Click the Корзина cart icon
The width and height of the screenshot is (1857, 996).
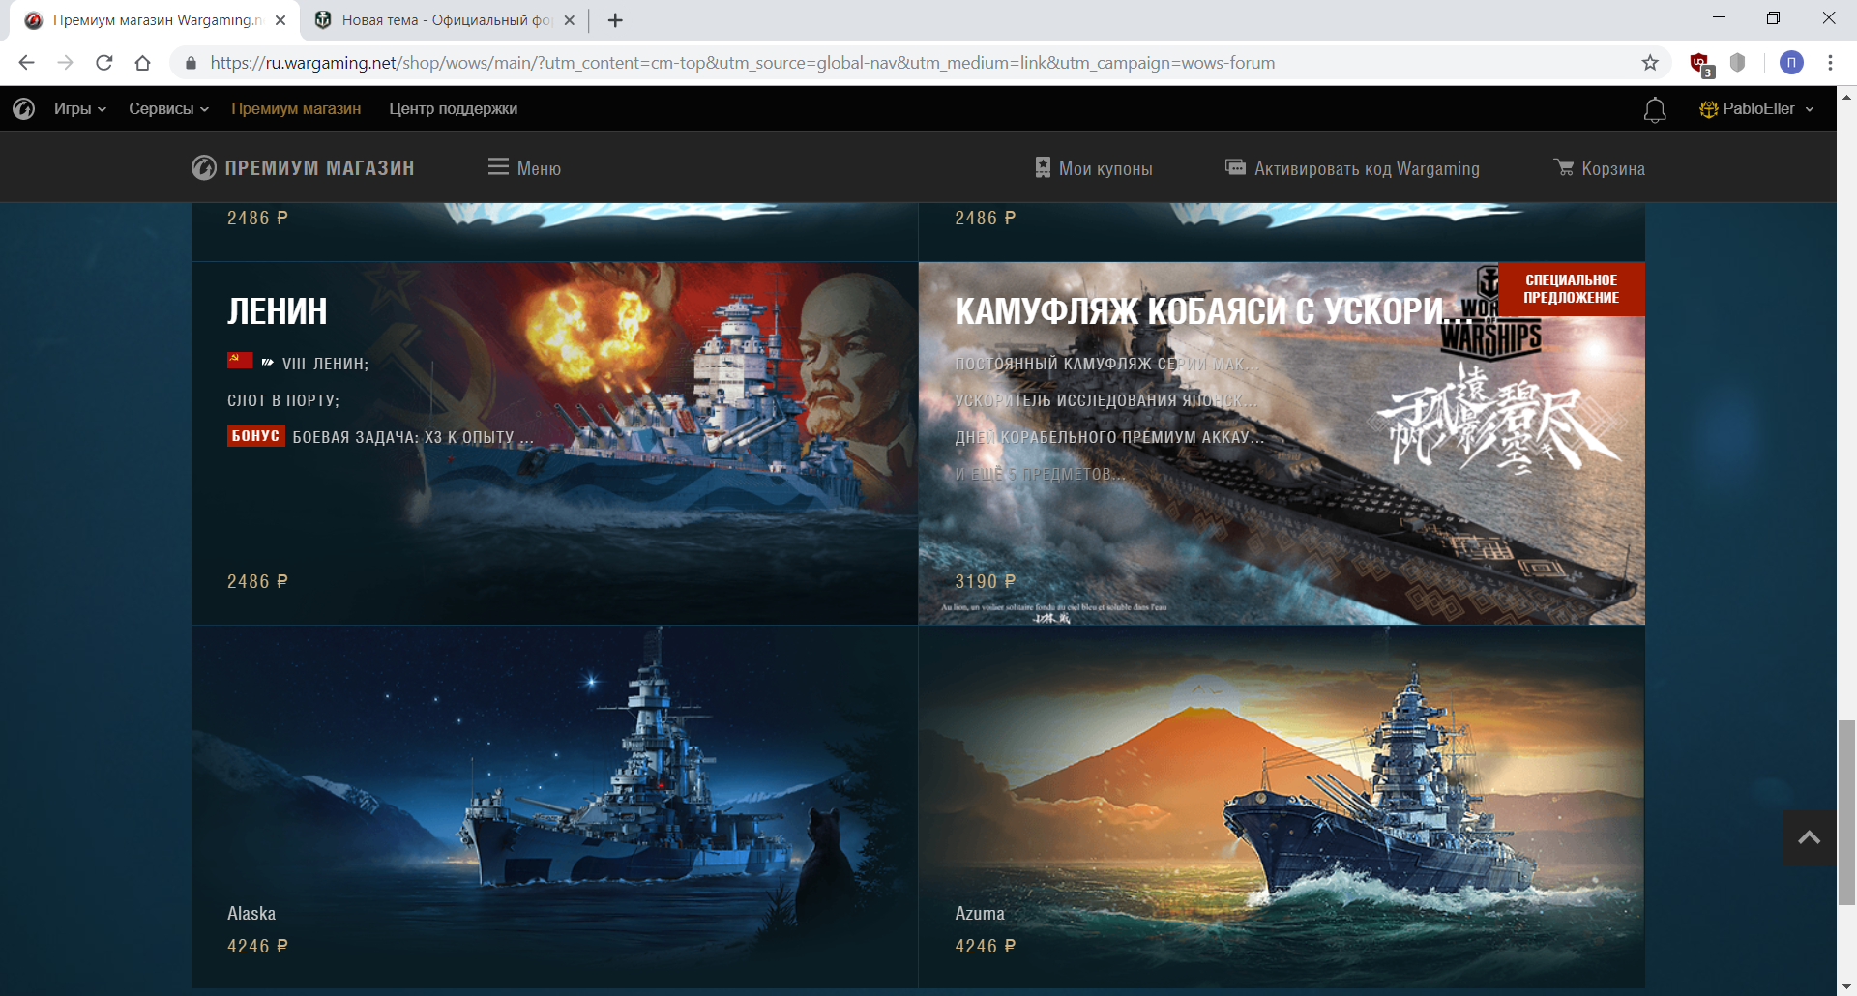[x=1564, y=167]
